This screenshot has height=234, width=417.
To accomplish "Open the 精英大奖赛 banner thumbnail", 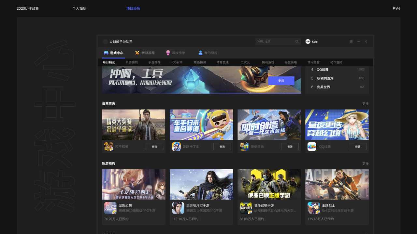I will click(134, 125).
